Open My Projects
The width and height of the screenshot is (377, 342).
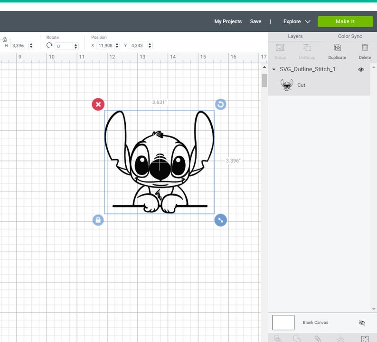click(x=228, y=21)
